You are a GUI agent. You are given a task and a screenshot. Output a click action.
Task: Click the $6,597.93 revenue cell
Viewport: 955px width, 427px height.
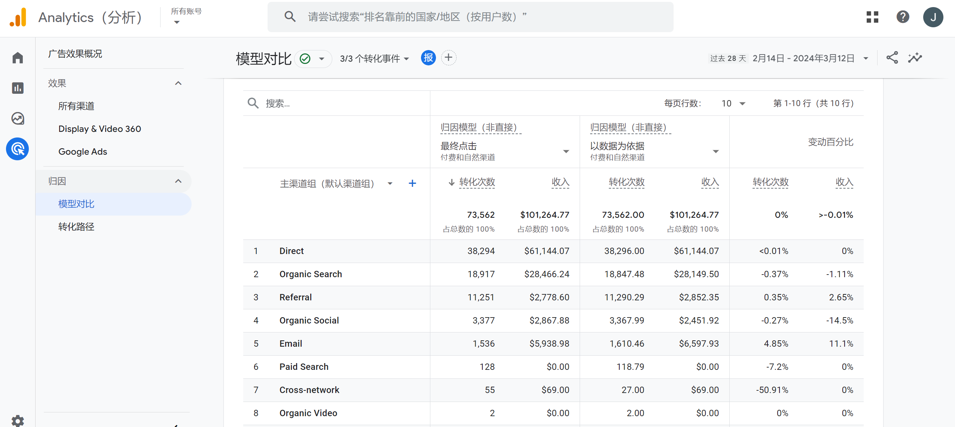699,344
